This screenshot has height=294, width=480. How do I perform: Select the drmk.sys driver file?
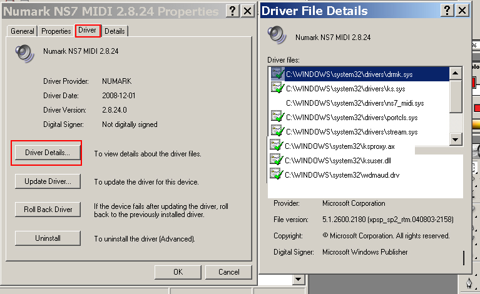coord(349,74)
